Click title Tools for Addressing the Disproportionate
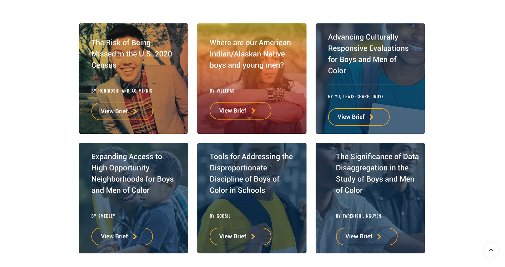Viewport: 505px width, 267px height. pyautogui.click(x=251, y=173)
